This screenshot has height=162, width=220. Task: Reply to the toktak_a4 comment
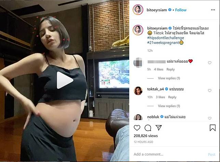coord(172,97)
